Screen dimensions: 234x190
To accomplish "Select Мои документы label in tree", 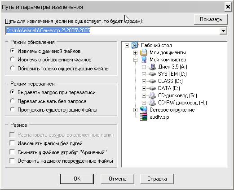I will [168, 52].
